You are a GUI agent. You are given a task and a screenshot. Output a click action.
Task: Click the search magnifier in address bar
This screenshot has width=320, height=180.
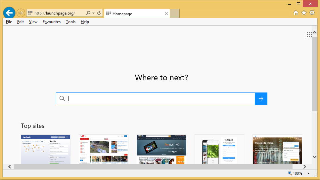pyautogui.click(x=88, y=13)
